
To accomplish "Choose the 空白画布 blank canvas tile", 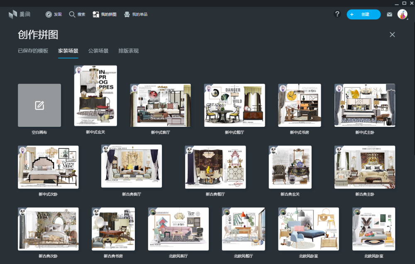I will 39,105.
